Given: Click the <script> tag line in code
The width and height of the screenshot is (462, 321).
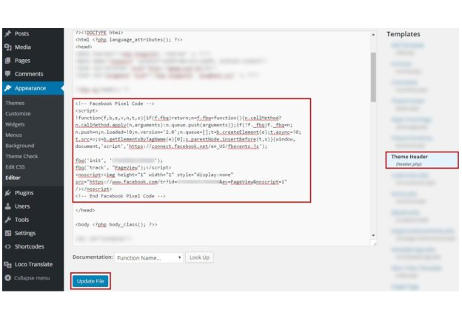Looking at the screenshot, I should (87, 111).
